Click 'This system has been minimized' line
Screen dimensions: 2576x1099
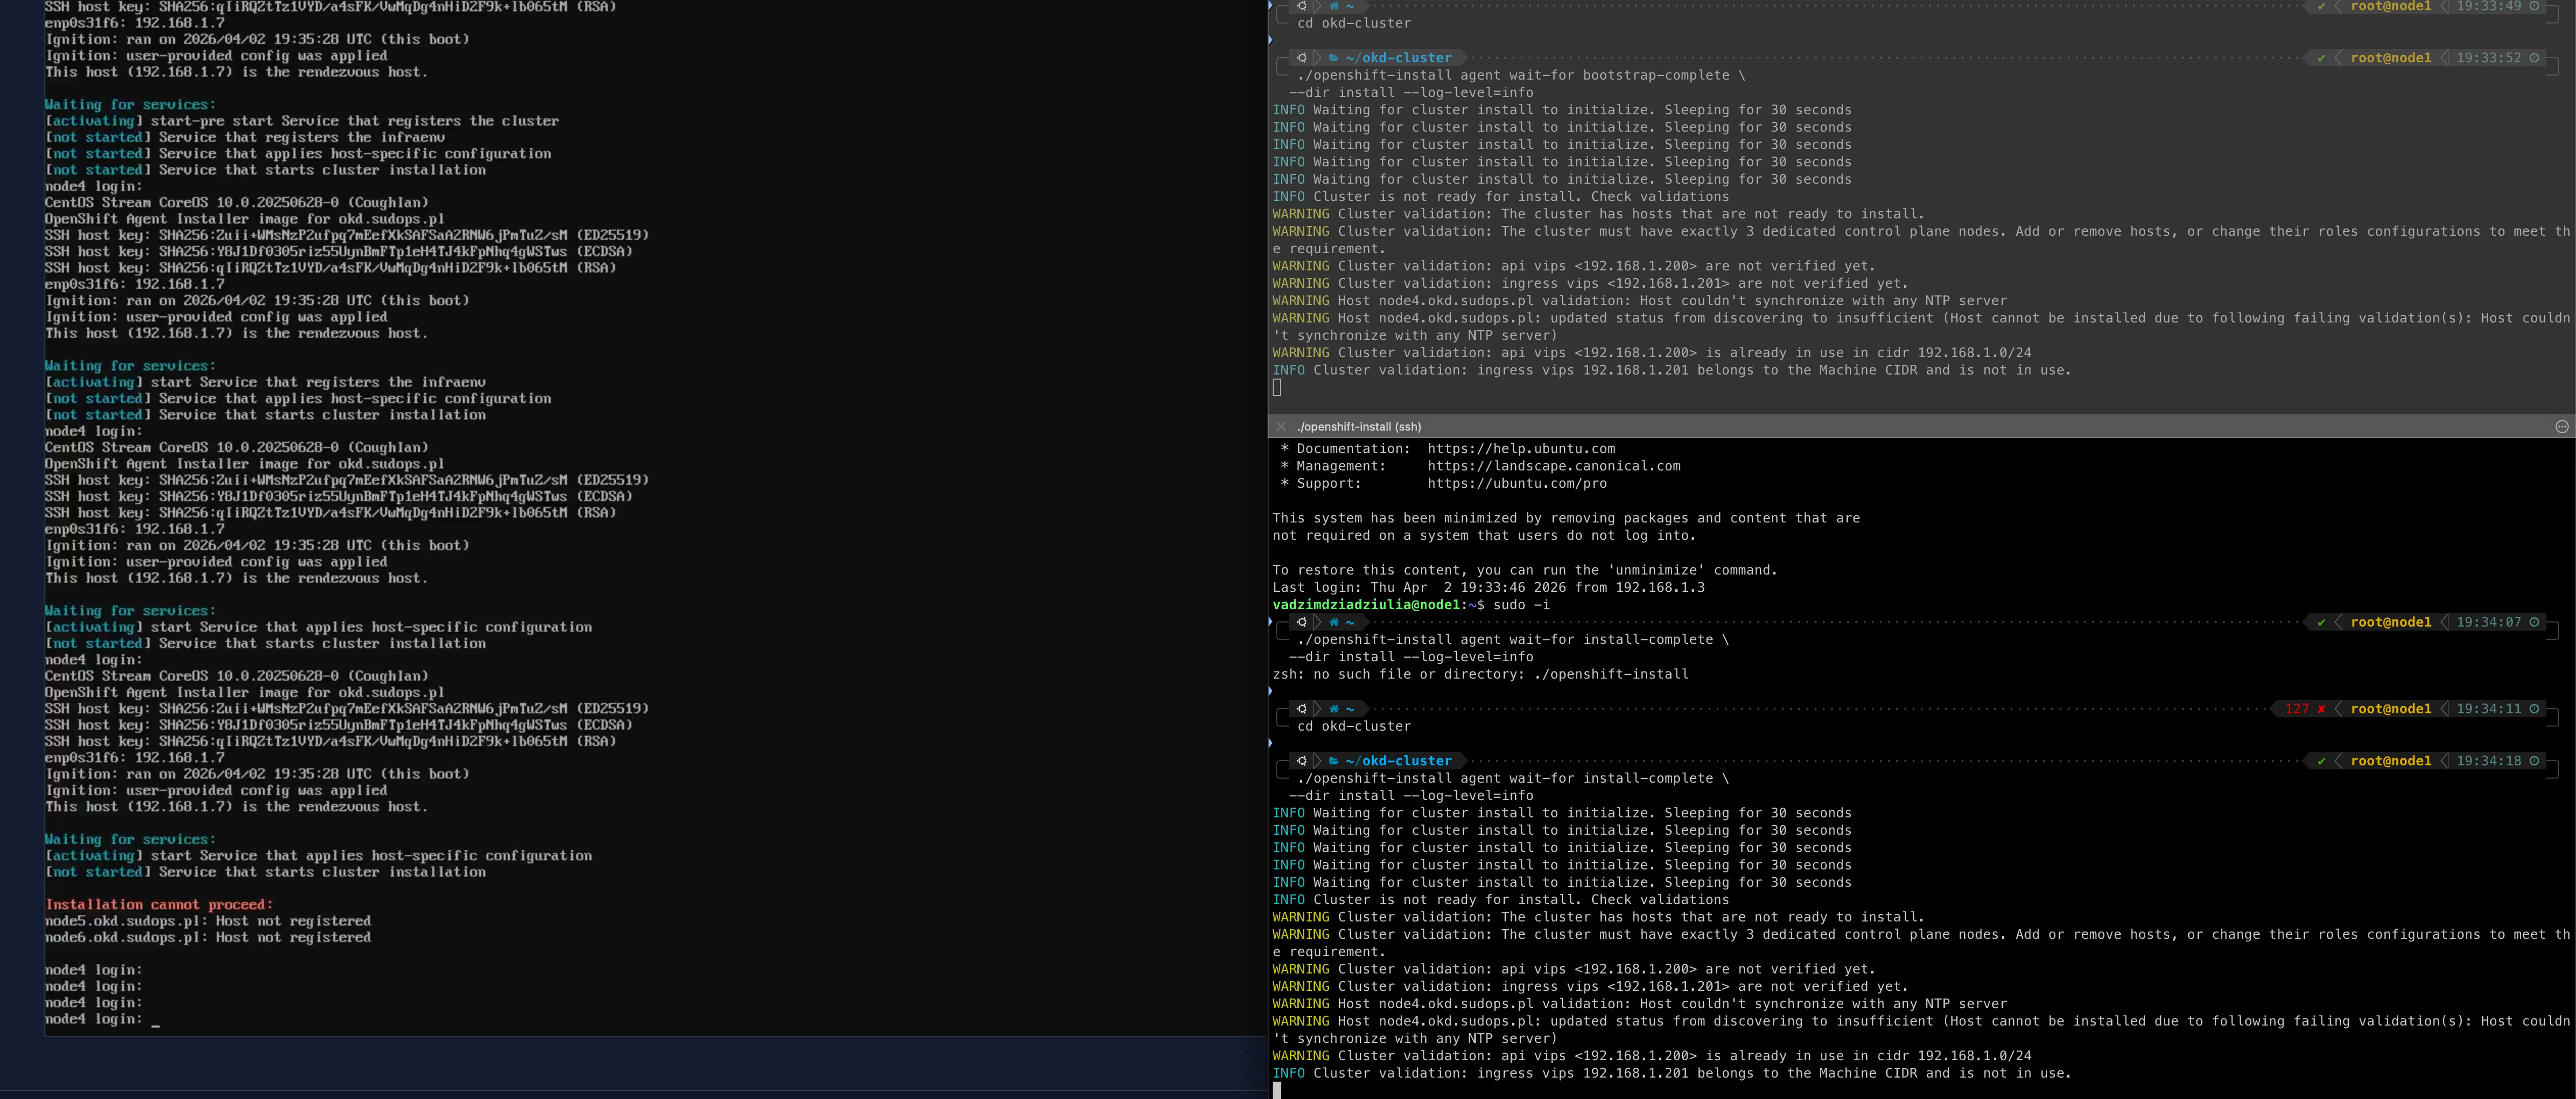pos(1566,518)
